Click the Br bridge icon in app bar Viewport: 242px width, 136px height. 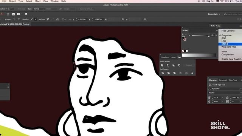pyautogui.click(x=8, y=14)
